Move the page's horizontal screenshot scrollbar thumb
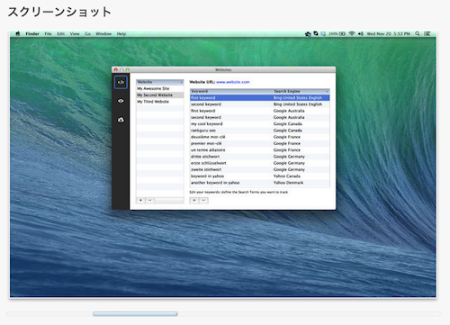Viewport: 450px width, 325px height. pyautogui.click(x=135, y=314)
